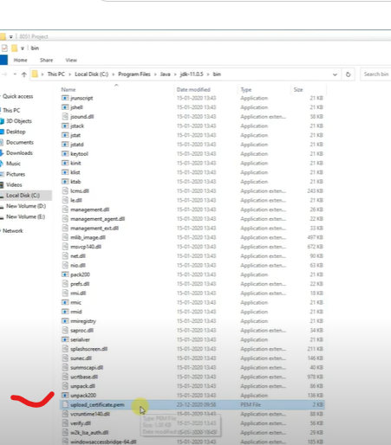
Task: Refresh the bin folder view
Action: point(348,74)
